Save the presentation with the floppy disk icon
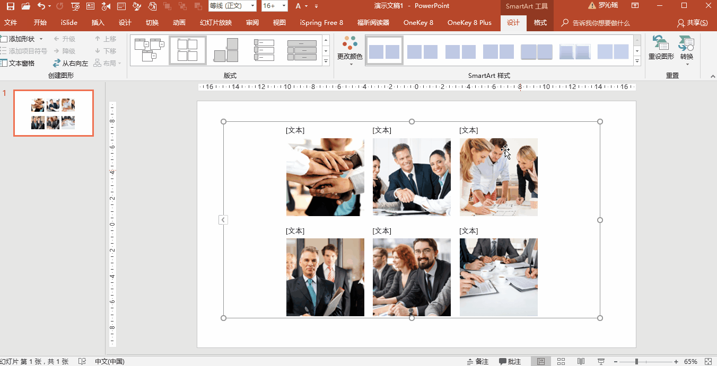Image resolution: width=717 pixels, height=366 pixels. [11, 6]
